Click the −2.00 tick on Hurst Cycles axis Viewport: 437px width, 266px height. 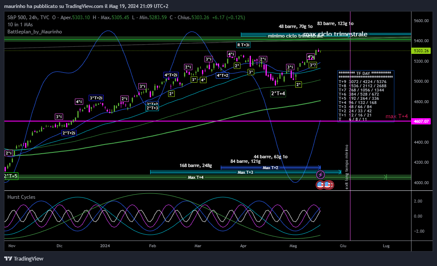pyautogui.click(x=418, y=231)
